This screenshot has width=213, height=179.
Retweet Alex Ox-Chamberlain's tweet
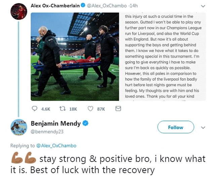coord(62,109)
